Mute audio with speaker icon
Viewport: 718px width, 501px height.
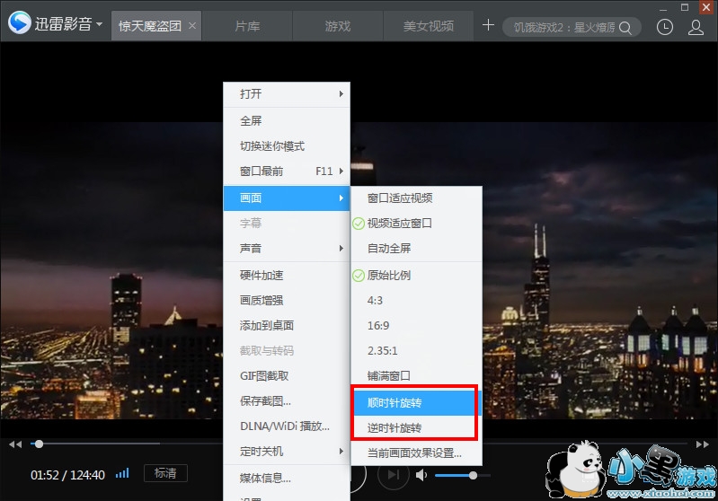(x=421, y=475)
